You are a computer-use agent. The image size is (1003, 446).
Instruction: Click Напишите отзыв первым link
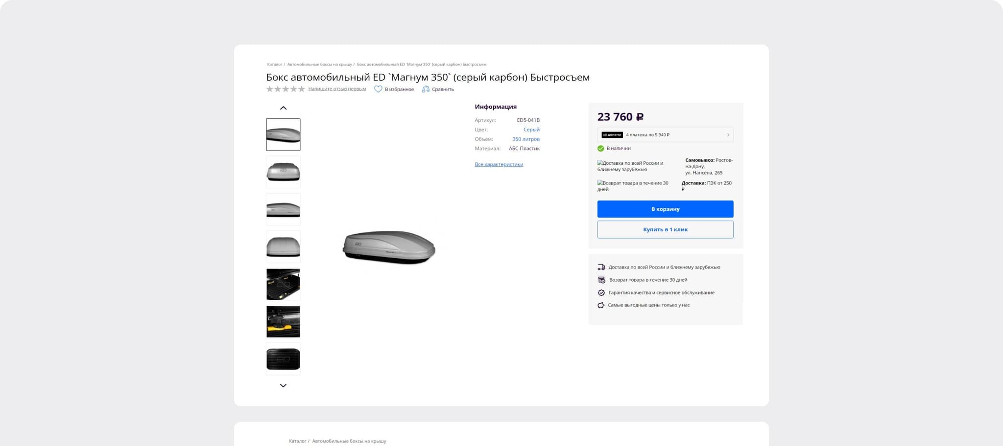point(337,89)
